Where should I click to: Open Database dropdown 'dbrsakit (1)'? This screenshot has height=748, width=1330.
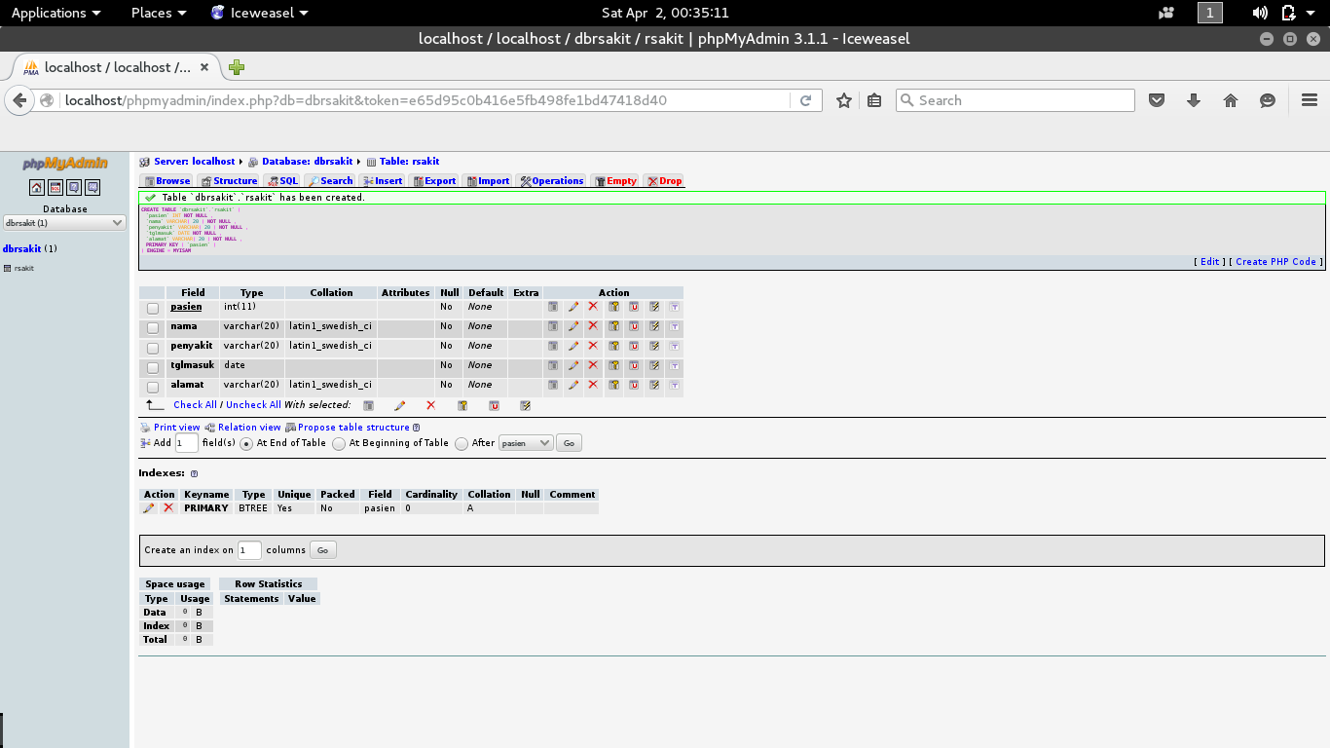point(64,223)
